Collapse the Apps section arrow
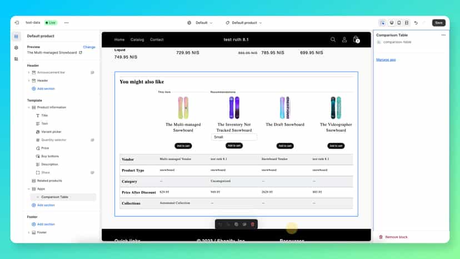 [x=29, y=189]
